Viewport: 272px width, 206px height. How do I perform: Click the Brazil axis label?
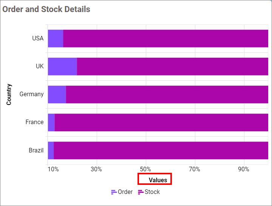tap(36, 151)
